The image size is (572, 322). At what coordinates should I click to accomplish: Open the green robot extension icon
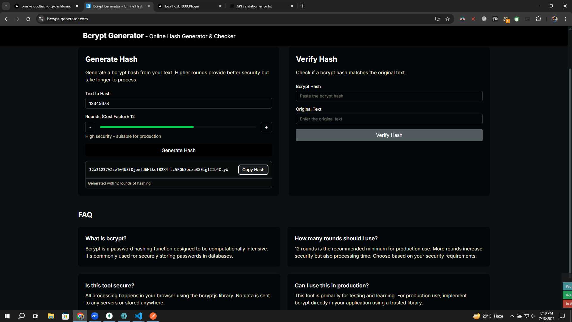click(517, 19)
